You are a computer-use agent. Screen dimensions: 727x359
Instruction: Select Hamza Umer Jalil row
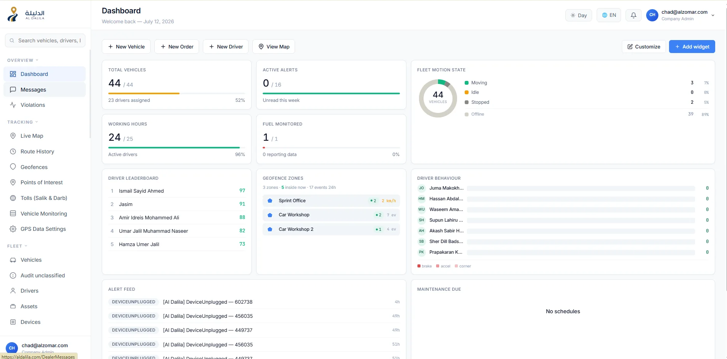tap(177, 244)
